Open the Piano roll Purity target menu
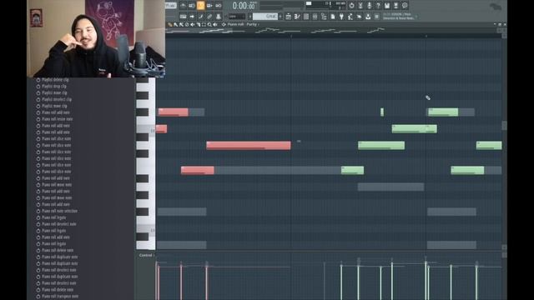The height and width of the screenshot is (300, 534). pyautogui.click(x=243, y=24)
